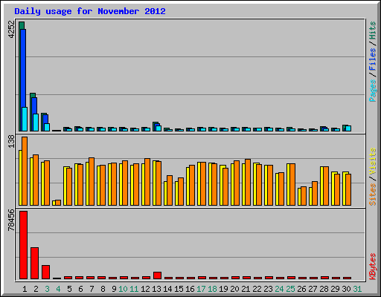The height and width of the screenshot is (297, 381).
Task: Click day '30' on the x-axis
Action: click(x=346, y=289)
